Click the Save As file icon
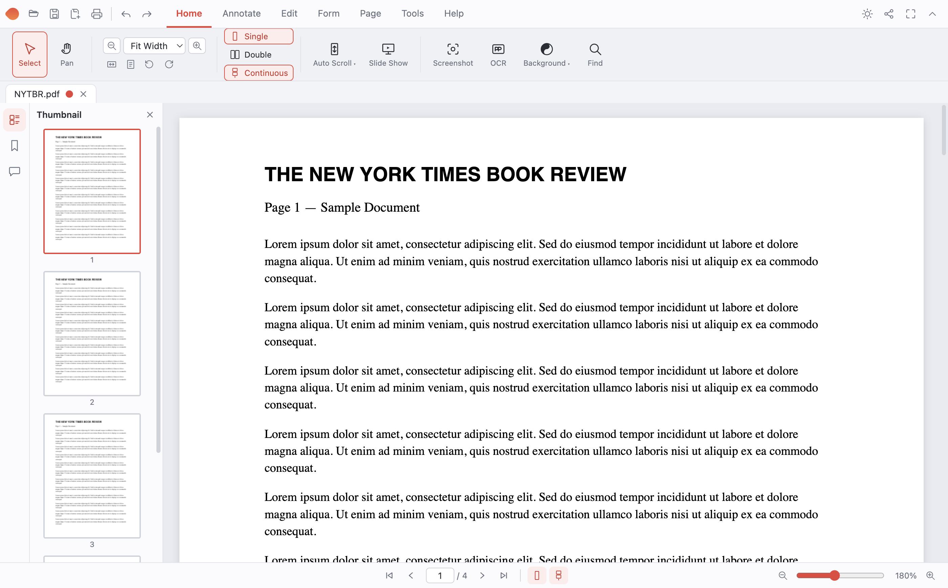The height and width of the screenshot is (588, 948). [x=75, y=14]
